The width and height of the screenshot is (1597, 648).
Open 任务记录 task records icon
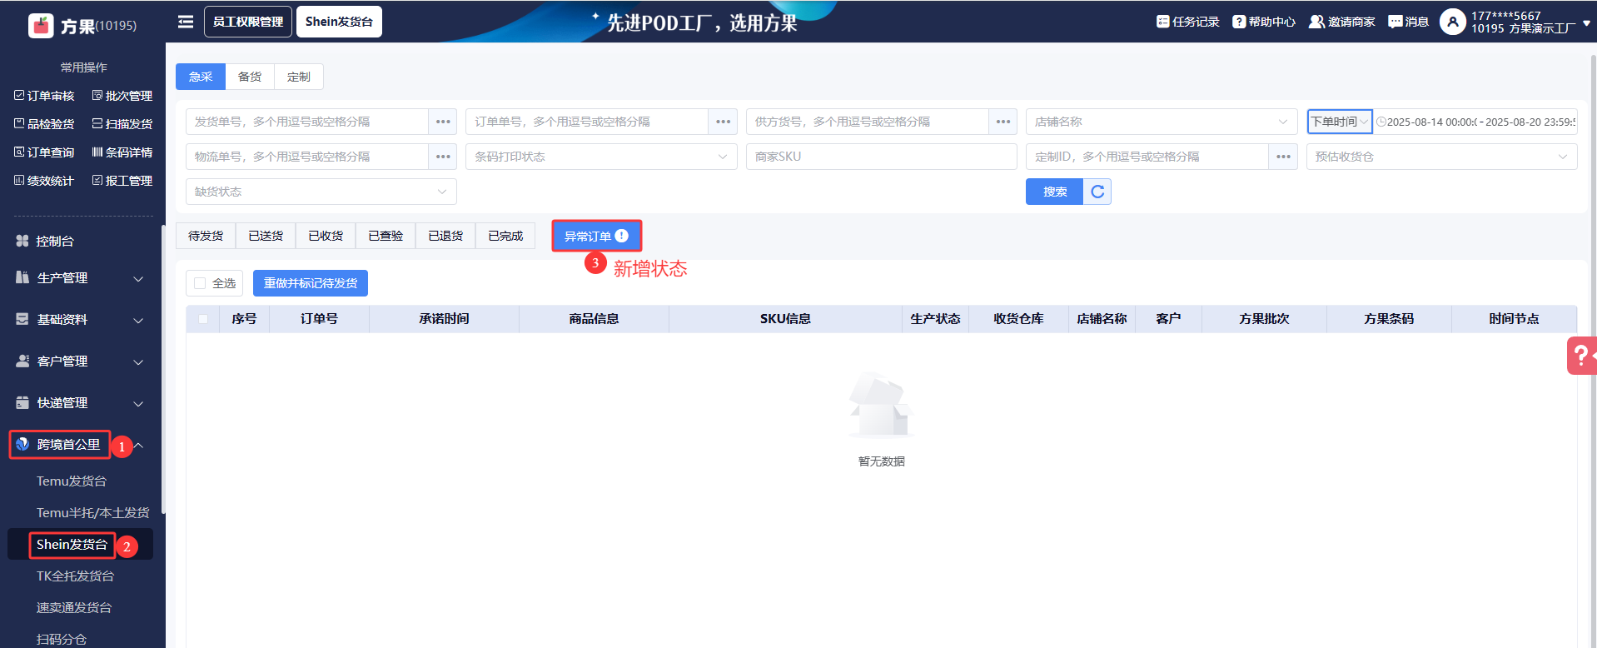click(x=1163, y=22)
